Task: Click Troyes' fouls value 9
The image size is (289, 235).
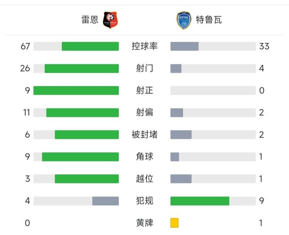Action: point(262,200)
